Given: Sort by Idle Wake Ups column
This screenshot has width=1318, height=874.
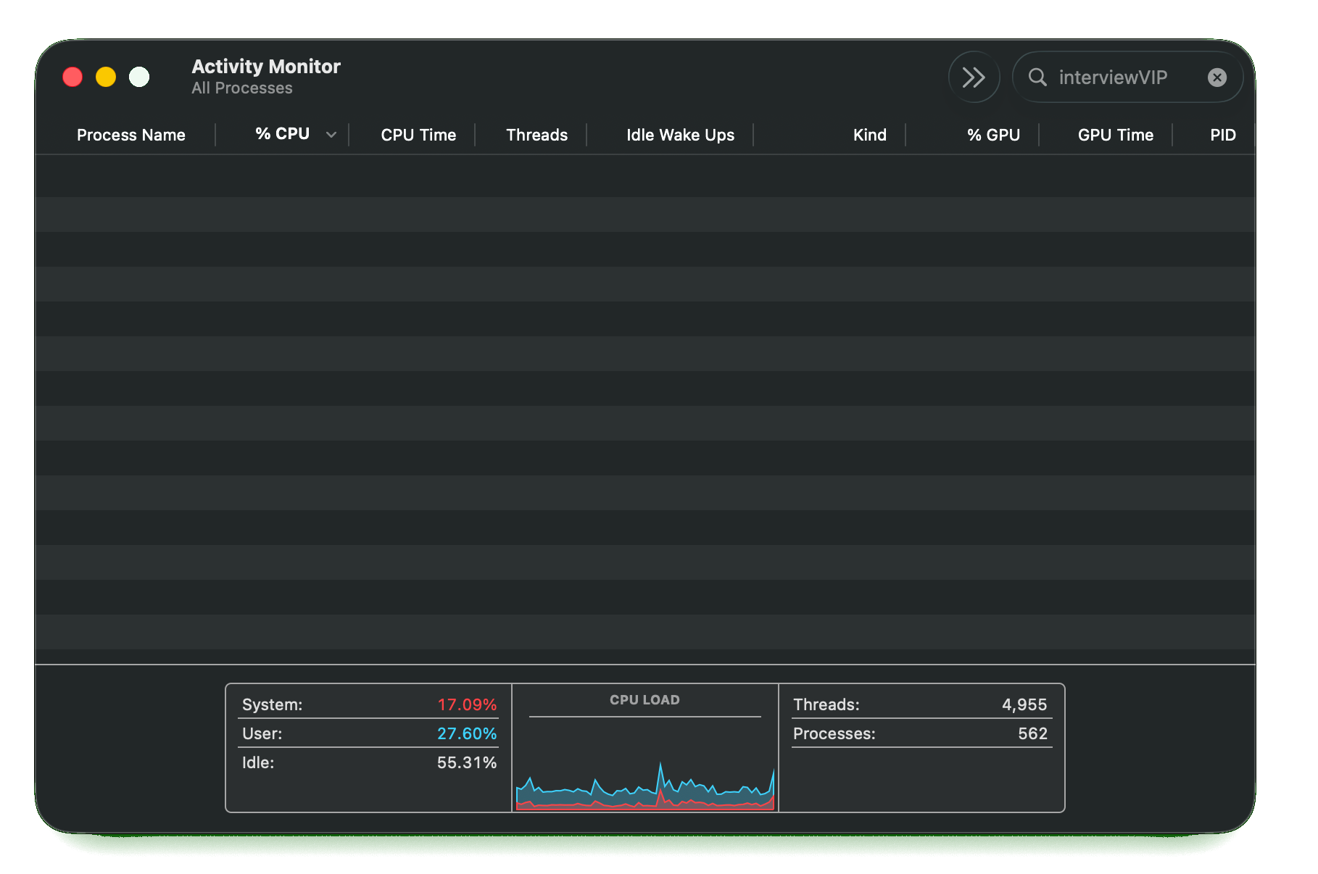Looking at the screenshot, I should (x=680, y=135).
